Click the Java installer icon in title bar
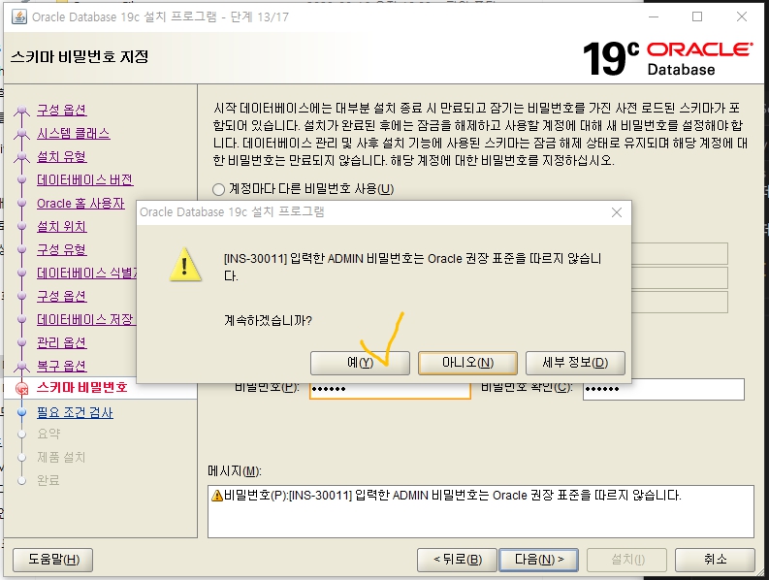This screenshot has width=769, height=580. (x=19, y=16)
